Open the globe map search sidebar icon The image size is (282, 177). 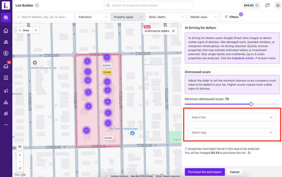pyautogui.click(x=6, y=18)
